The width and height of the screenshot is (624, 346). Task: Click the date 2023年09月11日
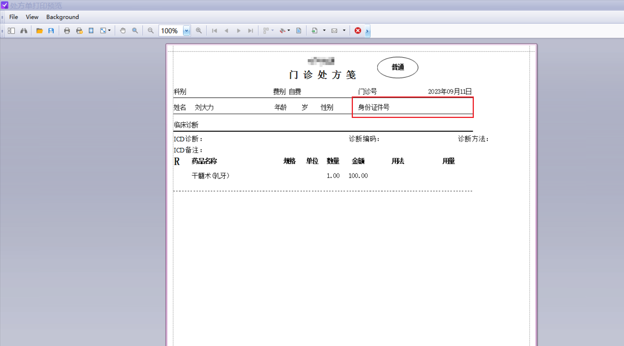450,91
